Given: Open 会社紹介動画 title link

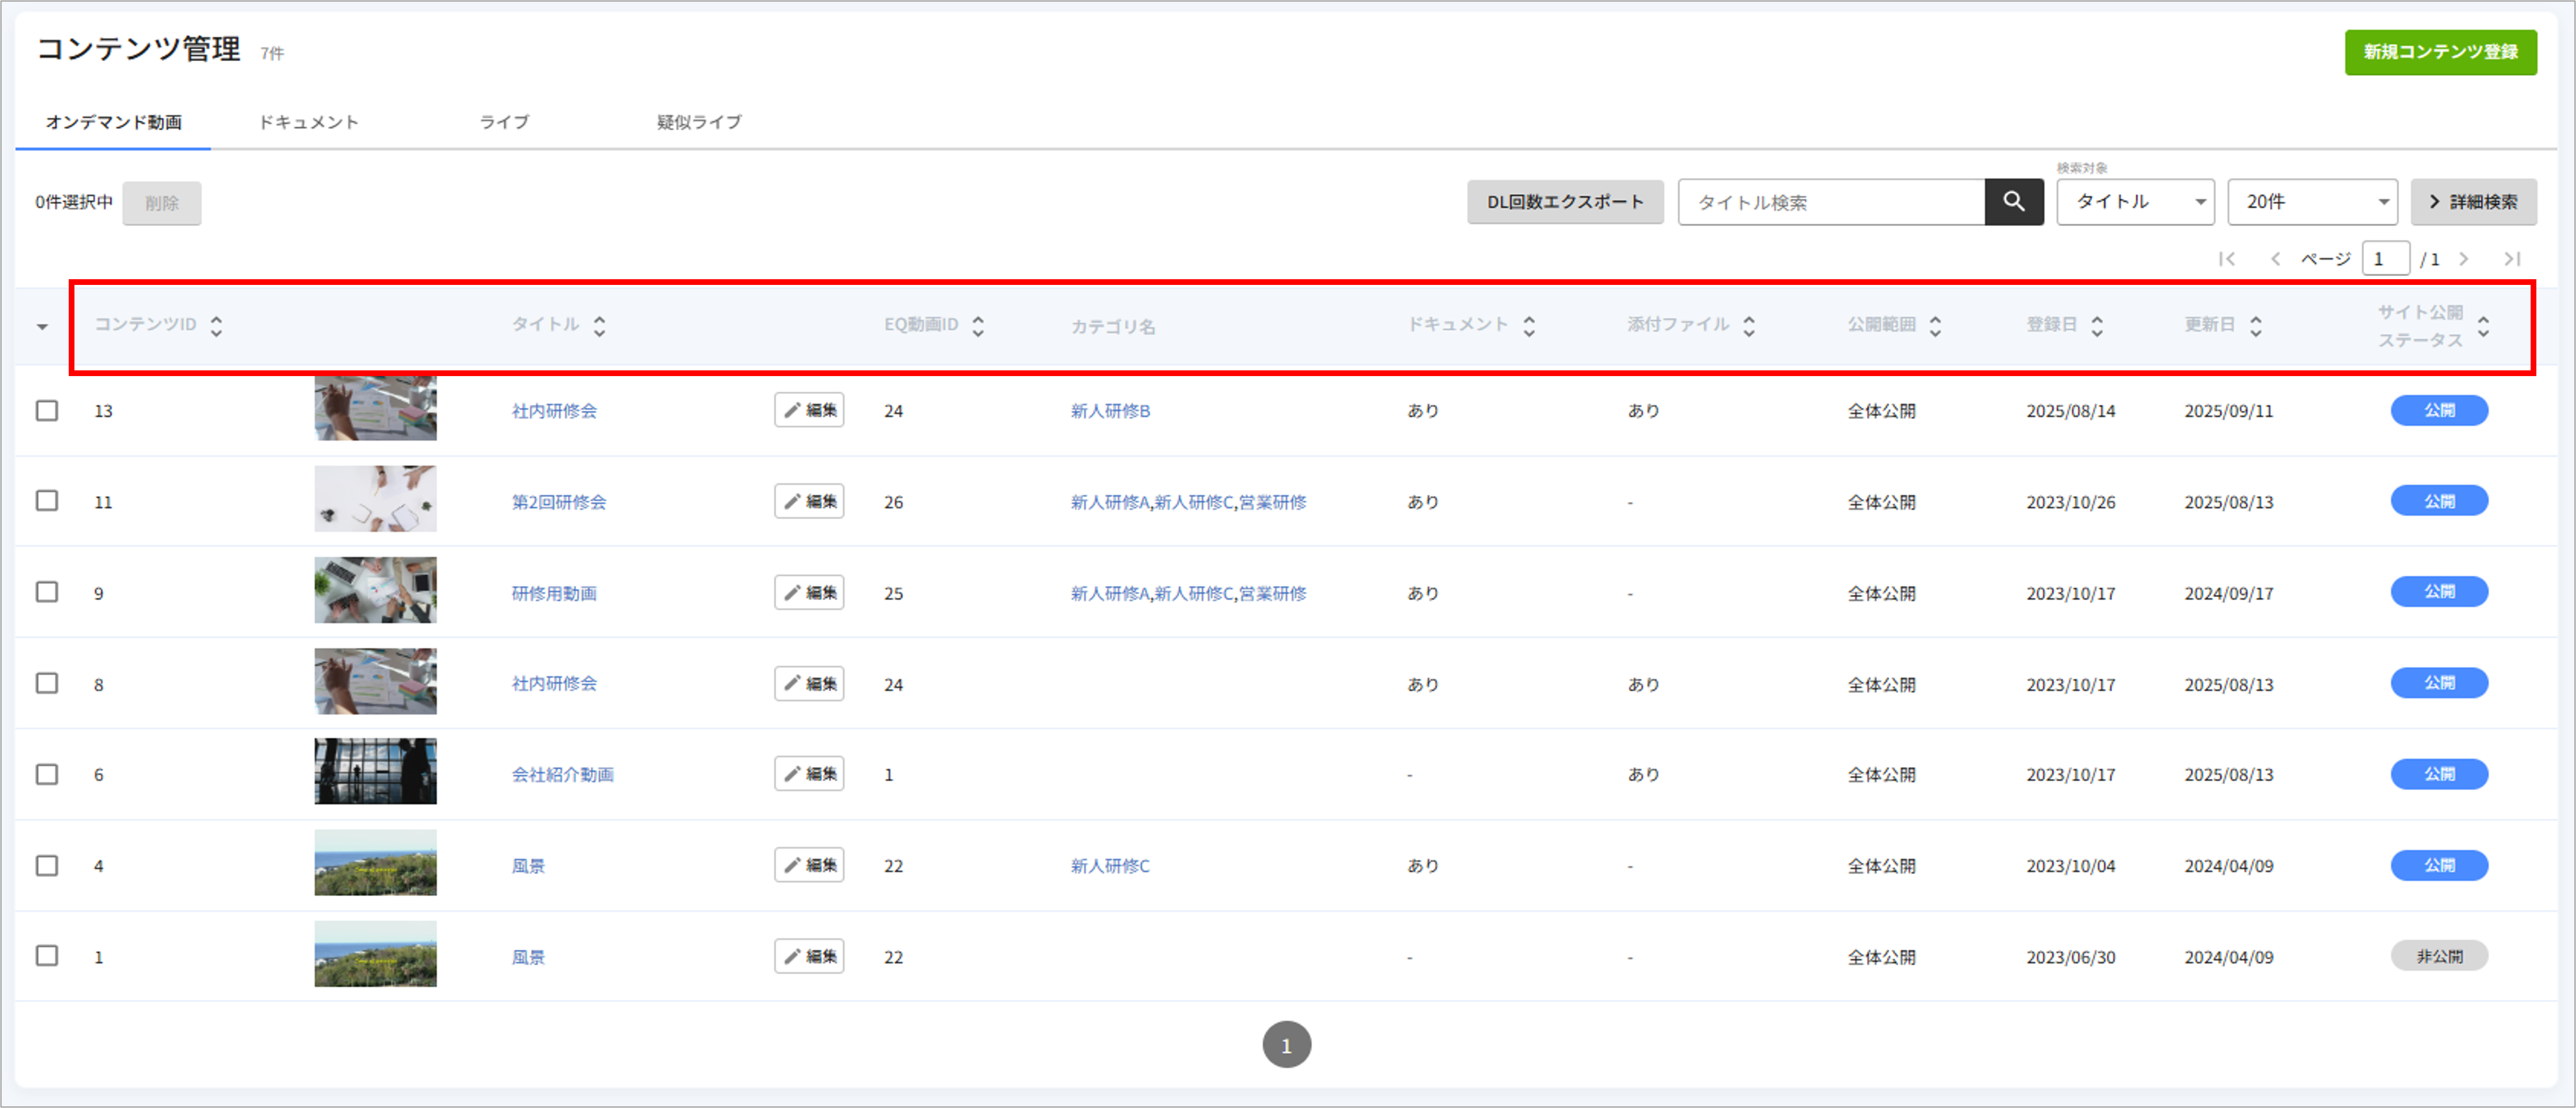Looking at the screenshot, I should pos(563,774).
